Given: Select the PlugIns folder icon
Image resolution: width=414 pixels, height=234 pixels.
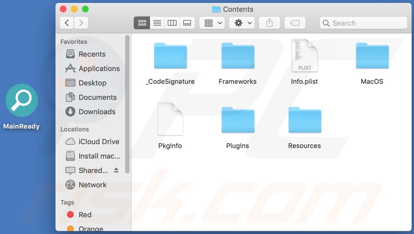Looking at the screenshot, I should (x=238, y=120).
